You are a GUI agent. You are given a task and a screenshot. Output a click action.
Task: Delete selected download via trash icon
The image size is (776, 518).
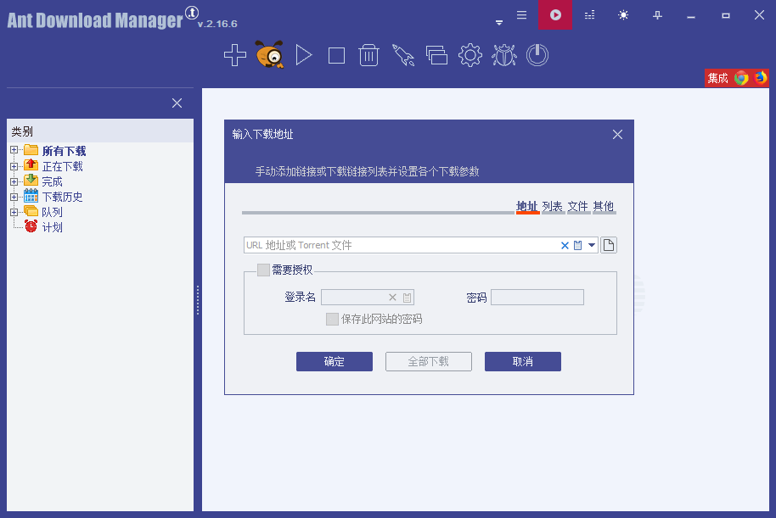(368, 54)
